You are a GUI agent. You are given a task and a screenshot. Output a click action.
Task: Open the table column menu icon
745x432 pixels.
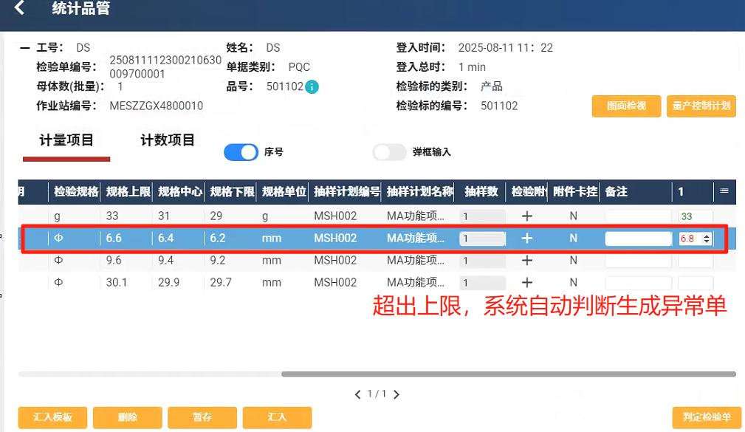(724, 191)
